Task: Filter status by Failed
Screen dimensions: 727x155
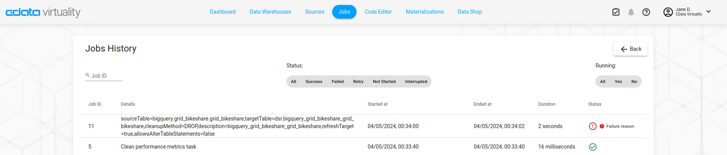Action: (338, 81)
